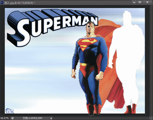Maximize the 超人.jpg document window
Screen dimensions: 153x120
click(140, 2)
